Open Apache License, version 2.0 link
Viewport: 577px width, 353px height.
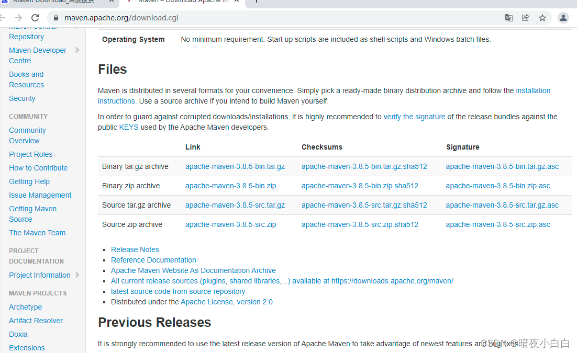pos(227,302)
